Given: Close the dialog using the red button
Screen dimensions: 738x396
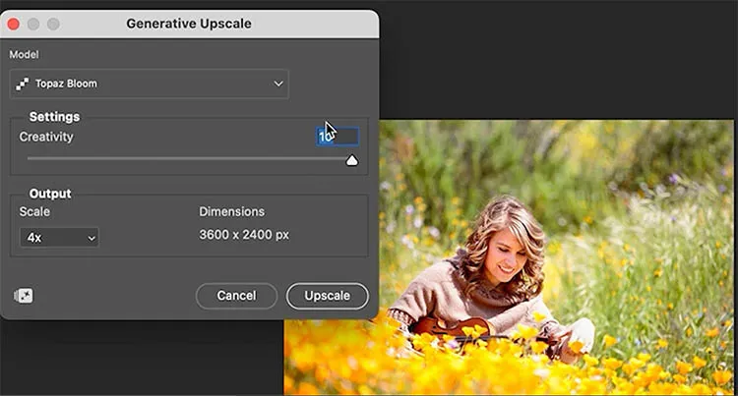Looking at the screenshot, I should (13, 24).
